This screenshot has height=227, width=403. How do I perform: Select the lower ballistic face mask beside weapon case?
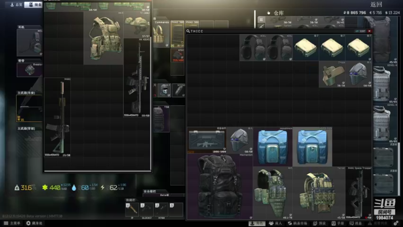pos(240,140)
